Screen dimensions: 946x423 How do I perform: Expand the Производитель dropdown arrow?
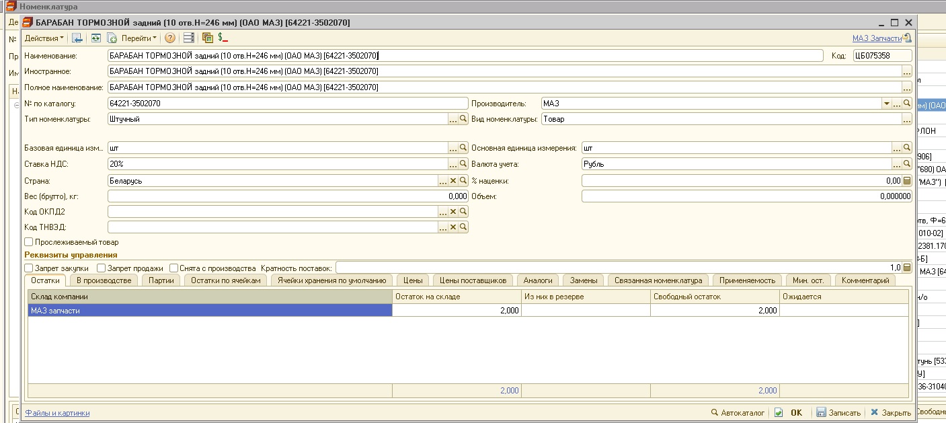pyautogui.click(x=886, y=104)
